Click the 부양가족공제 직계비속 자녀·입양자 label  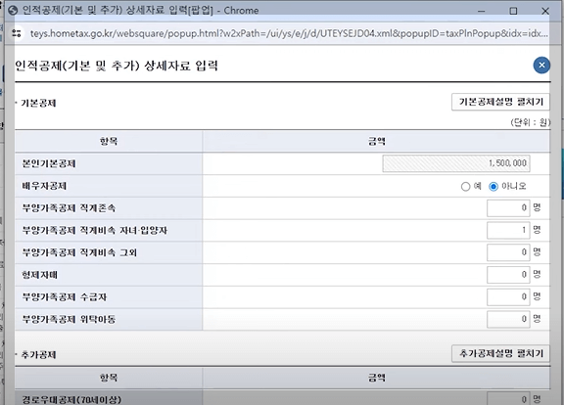pyautogui.click(x=95, y=231)
